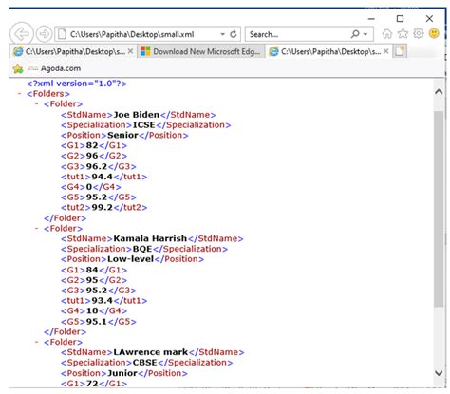Select the Position Junior line
Viewport: 450px width, 394px height.
124,373
